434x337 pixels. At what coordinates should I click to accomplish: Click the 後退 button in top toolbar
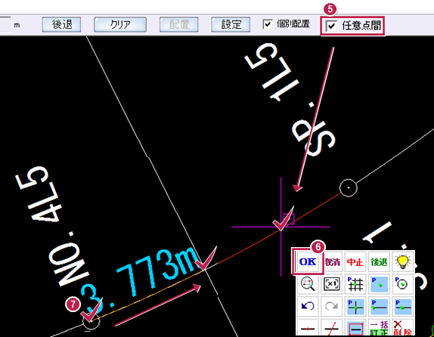coord(61,25)
